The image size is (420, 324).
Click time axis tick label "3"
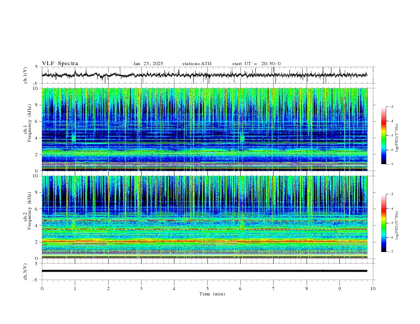click(141, 289)
